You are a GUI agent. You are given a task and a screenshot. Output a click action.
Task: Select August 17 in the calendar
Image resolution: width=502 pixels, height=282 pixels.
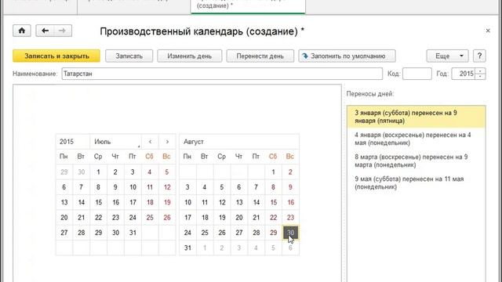click(187, 218)
